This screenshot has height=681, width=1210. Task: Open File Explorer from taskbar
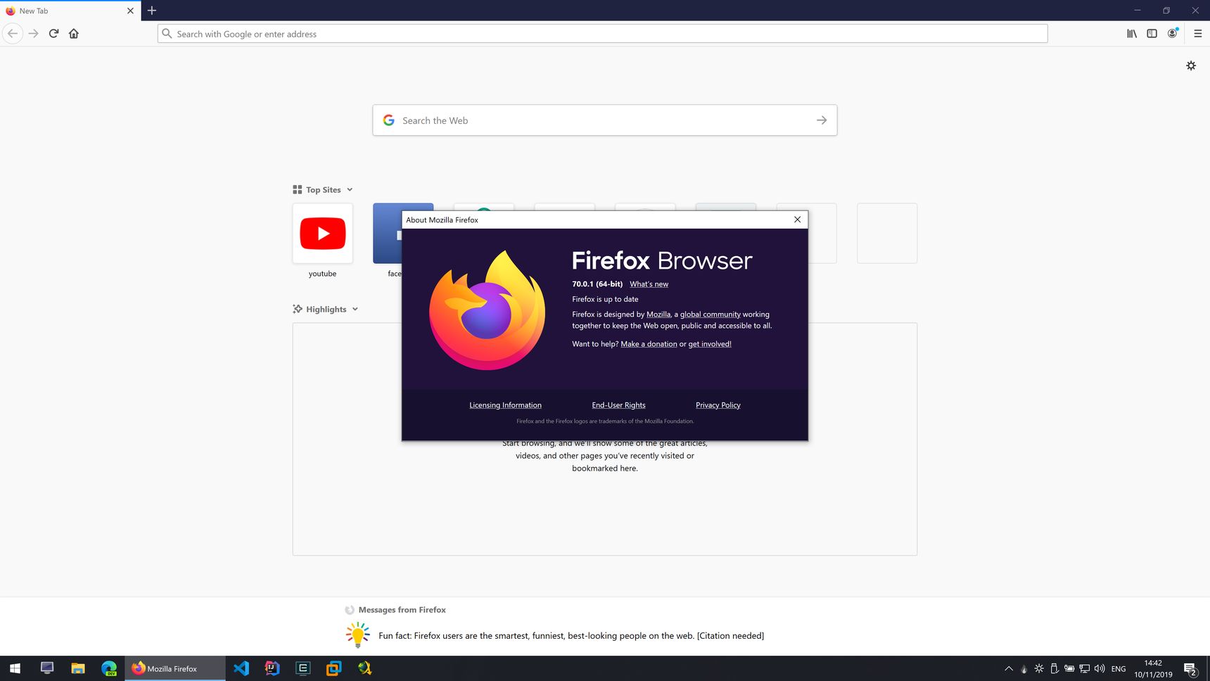pos(78,668)
